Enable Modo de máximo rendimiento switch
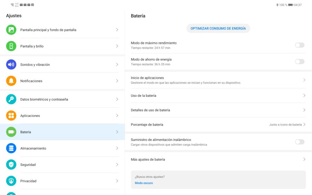This screenshot has height=195, width=312. click(x=300, y=45)
